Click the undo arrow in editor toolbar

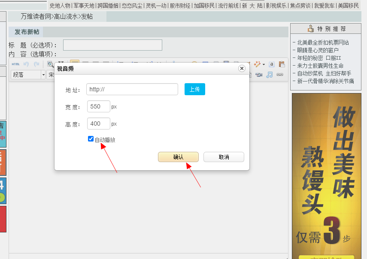[x=26, y=64]
